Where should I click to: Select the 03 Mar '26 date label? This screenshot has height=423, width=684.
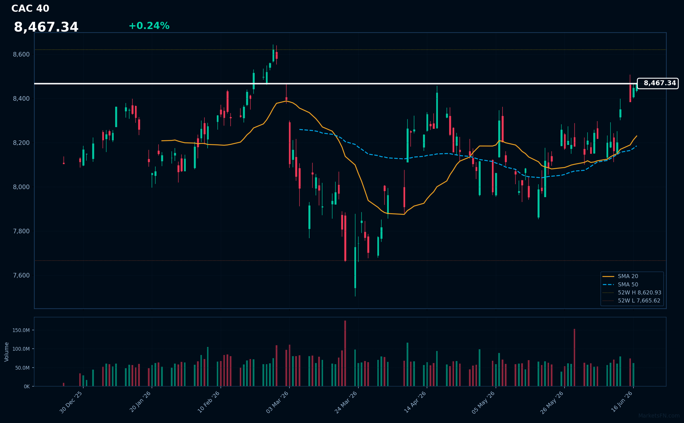277,402
